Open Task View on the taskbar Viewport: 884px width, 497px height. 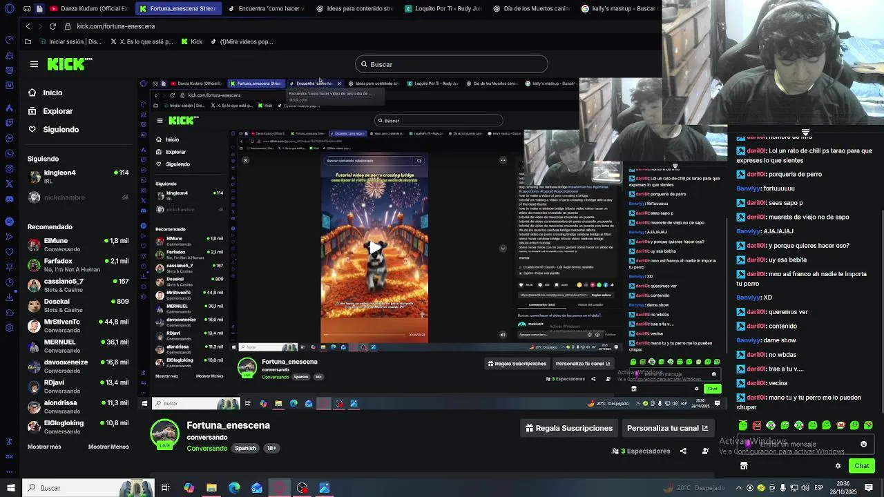click(166, 488)
